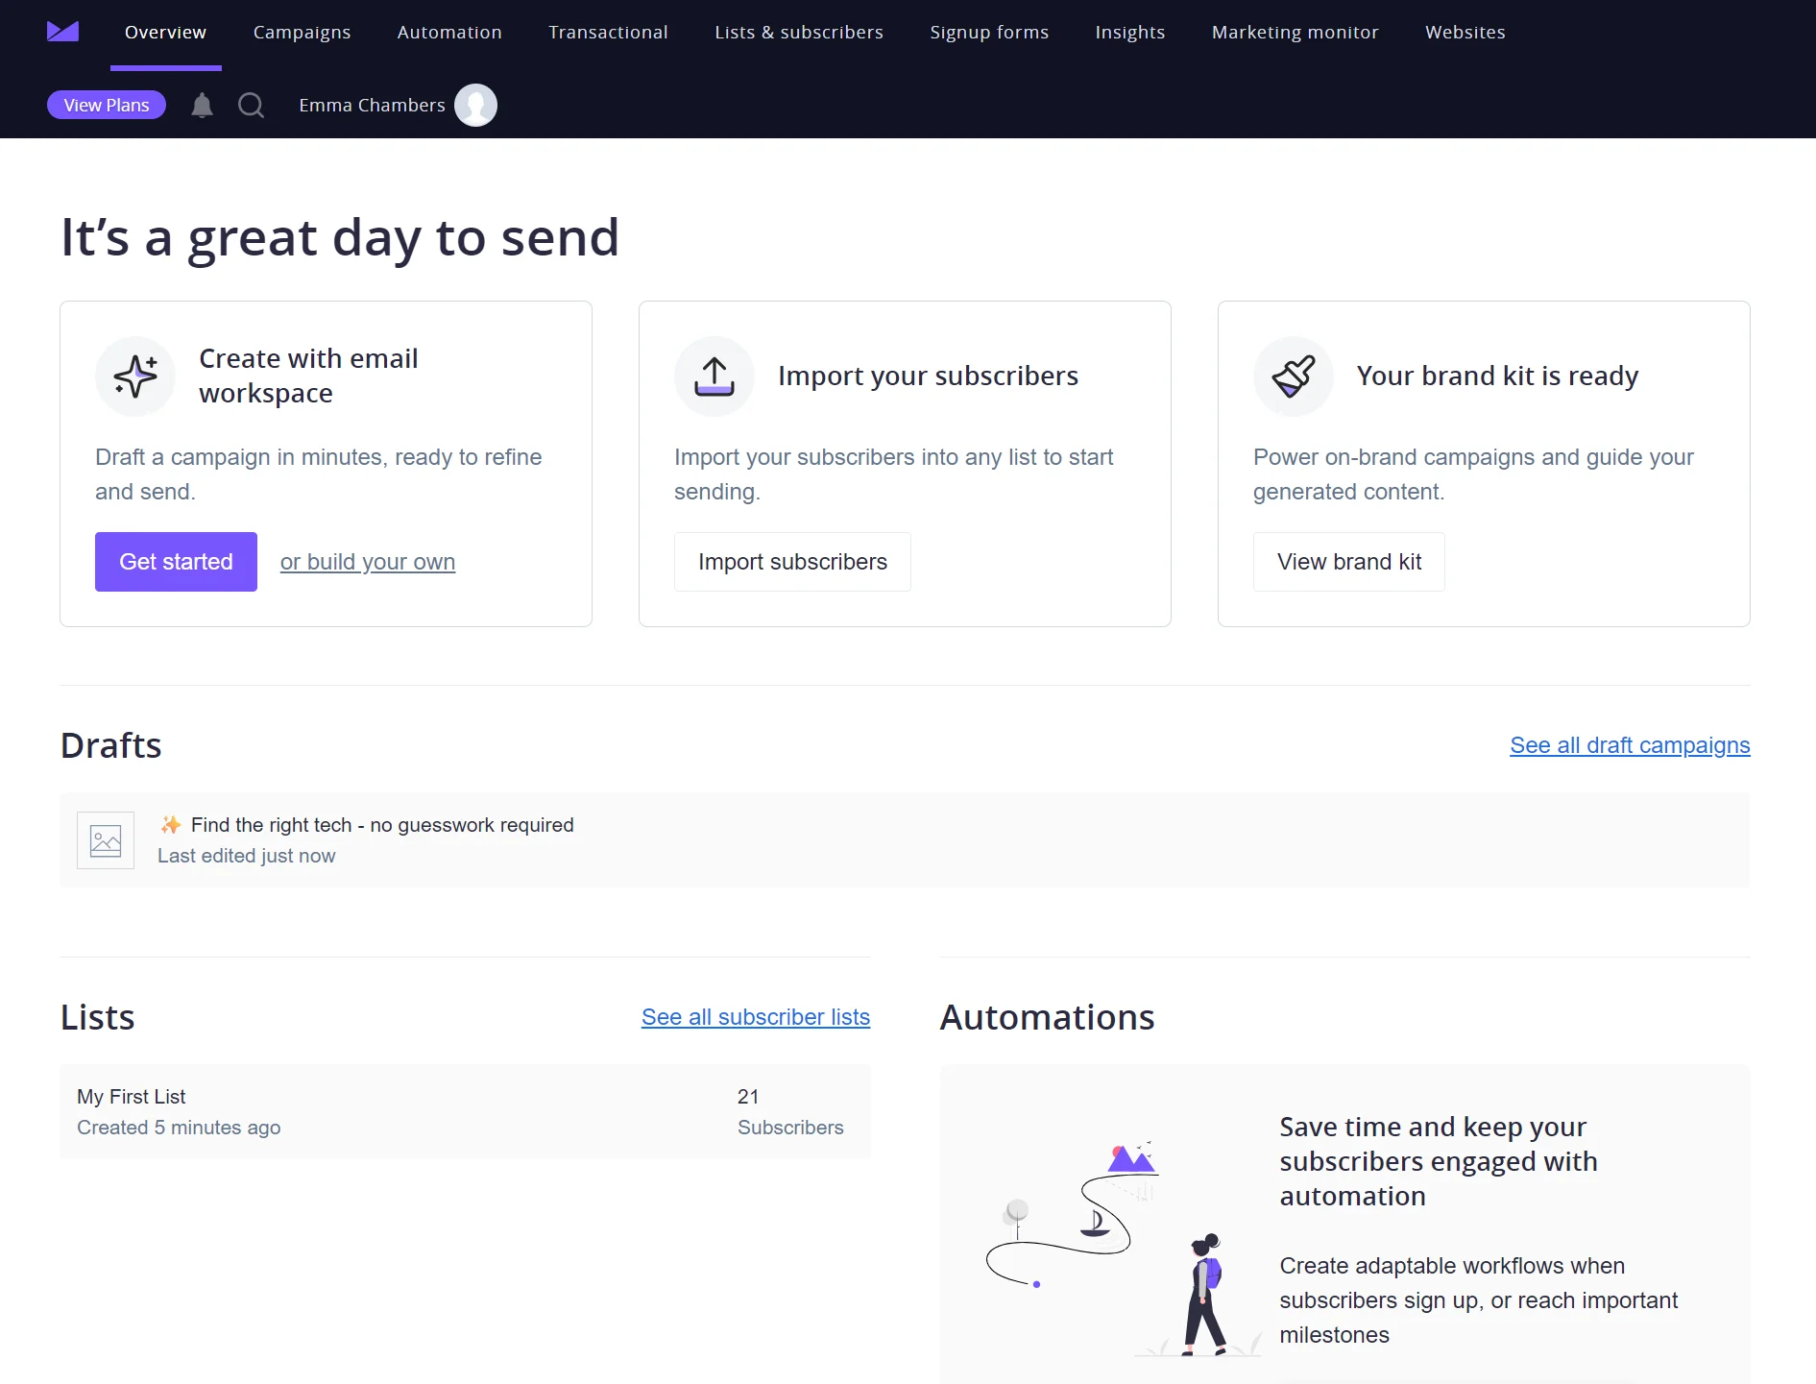Viewport: 1816px width, 1384px height.
Task: Go to the Websites tab
Action: (x=1465, y=32)
